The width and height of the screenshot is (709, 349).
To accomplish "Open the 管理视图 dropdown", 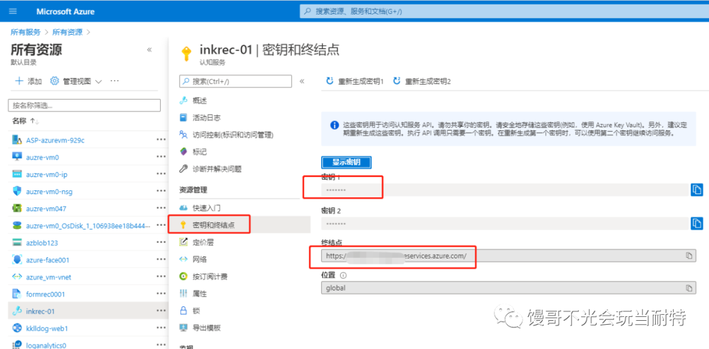I will click(x=76, y=81).
